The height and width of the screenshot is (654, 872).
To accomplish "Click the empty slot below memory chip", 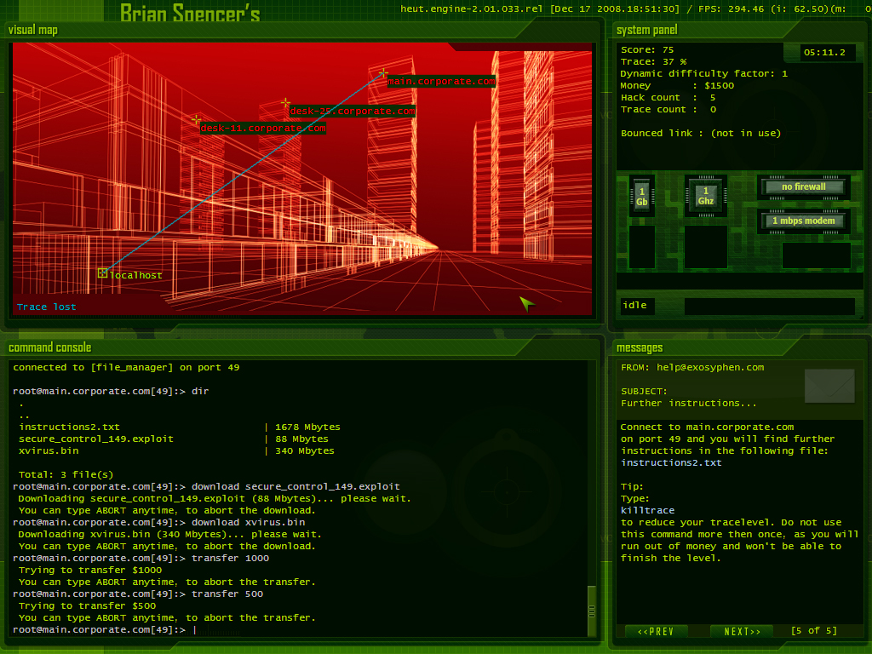I will 642,247.
